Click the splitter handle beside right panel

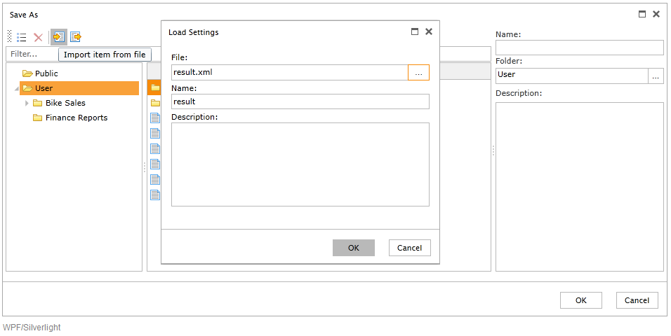493,150
